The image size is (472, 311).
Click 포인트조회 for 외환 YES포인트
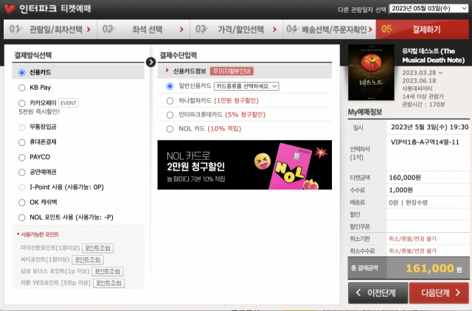tap(108, 283)
